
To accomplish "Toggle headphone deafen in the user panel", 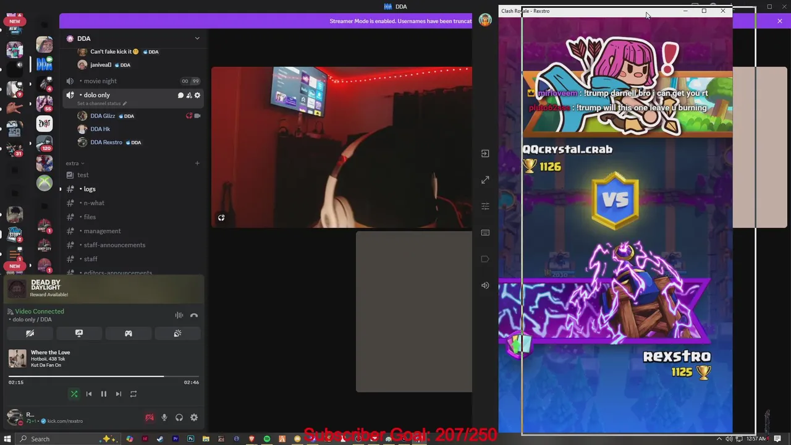I will coord(179,417).
